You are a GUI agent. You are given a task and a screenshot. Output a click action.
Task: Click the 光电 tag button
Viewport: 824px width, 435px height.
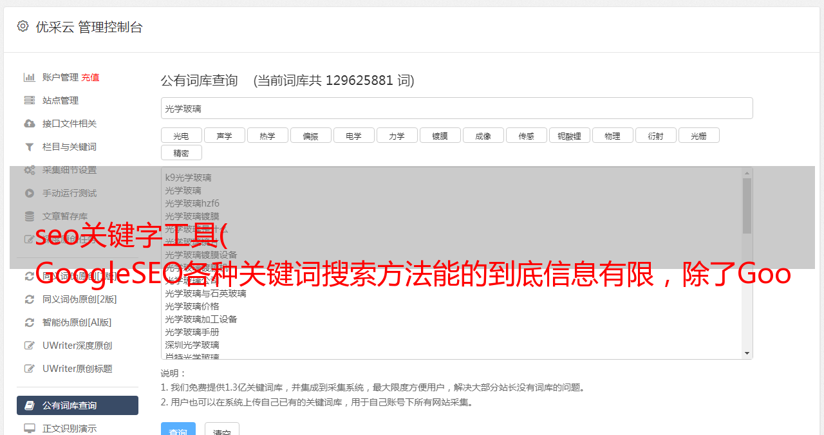pyautogui.click(x=182, y=136)
